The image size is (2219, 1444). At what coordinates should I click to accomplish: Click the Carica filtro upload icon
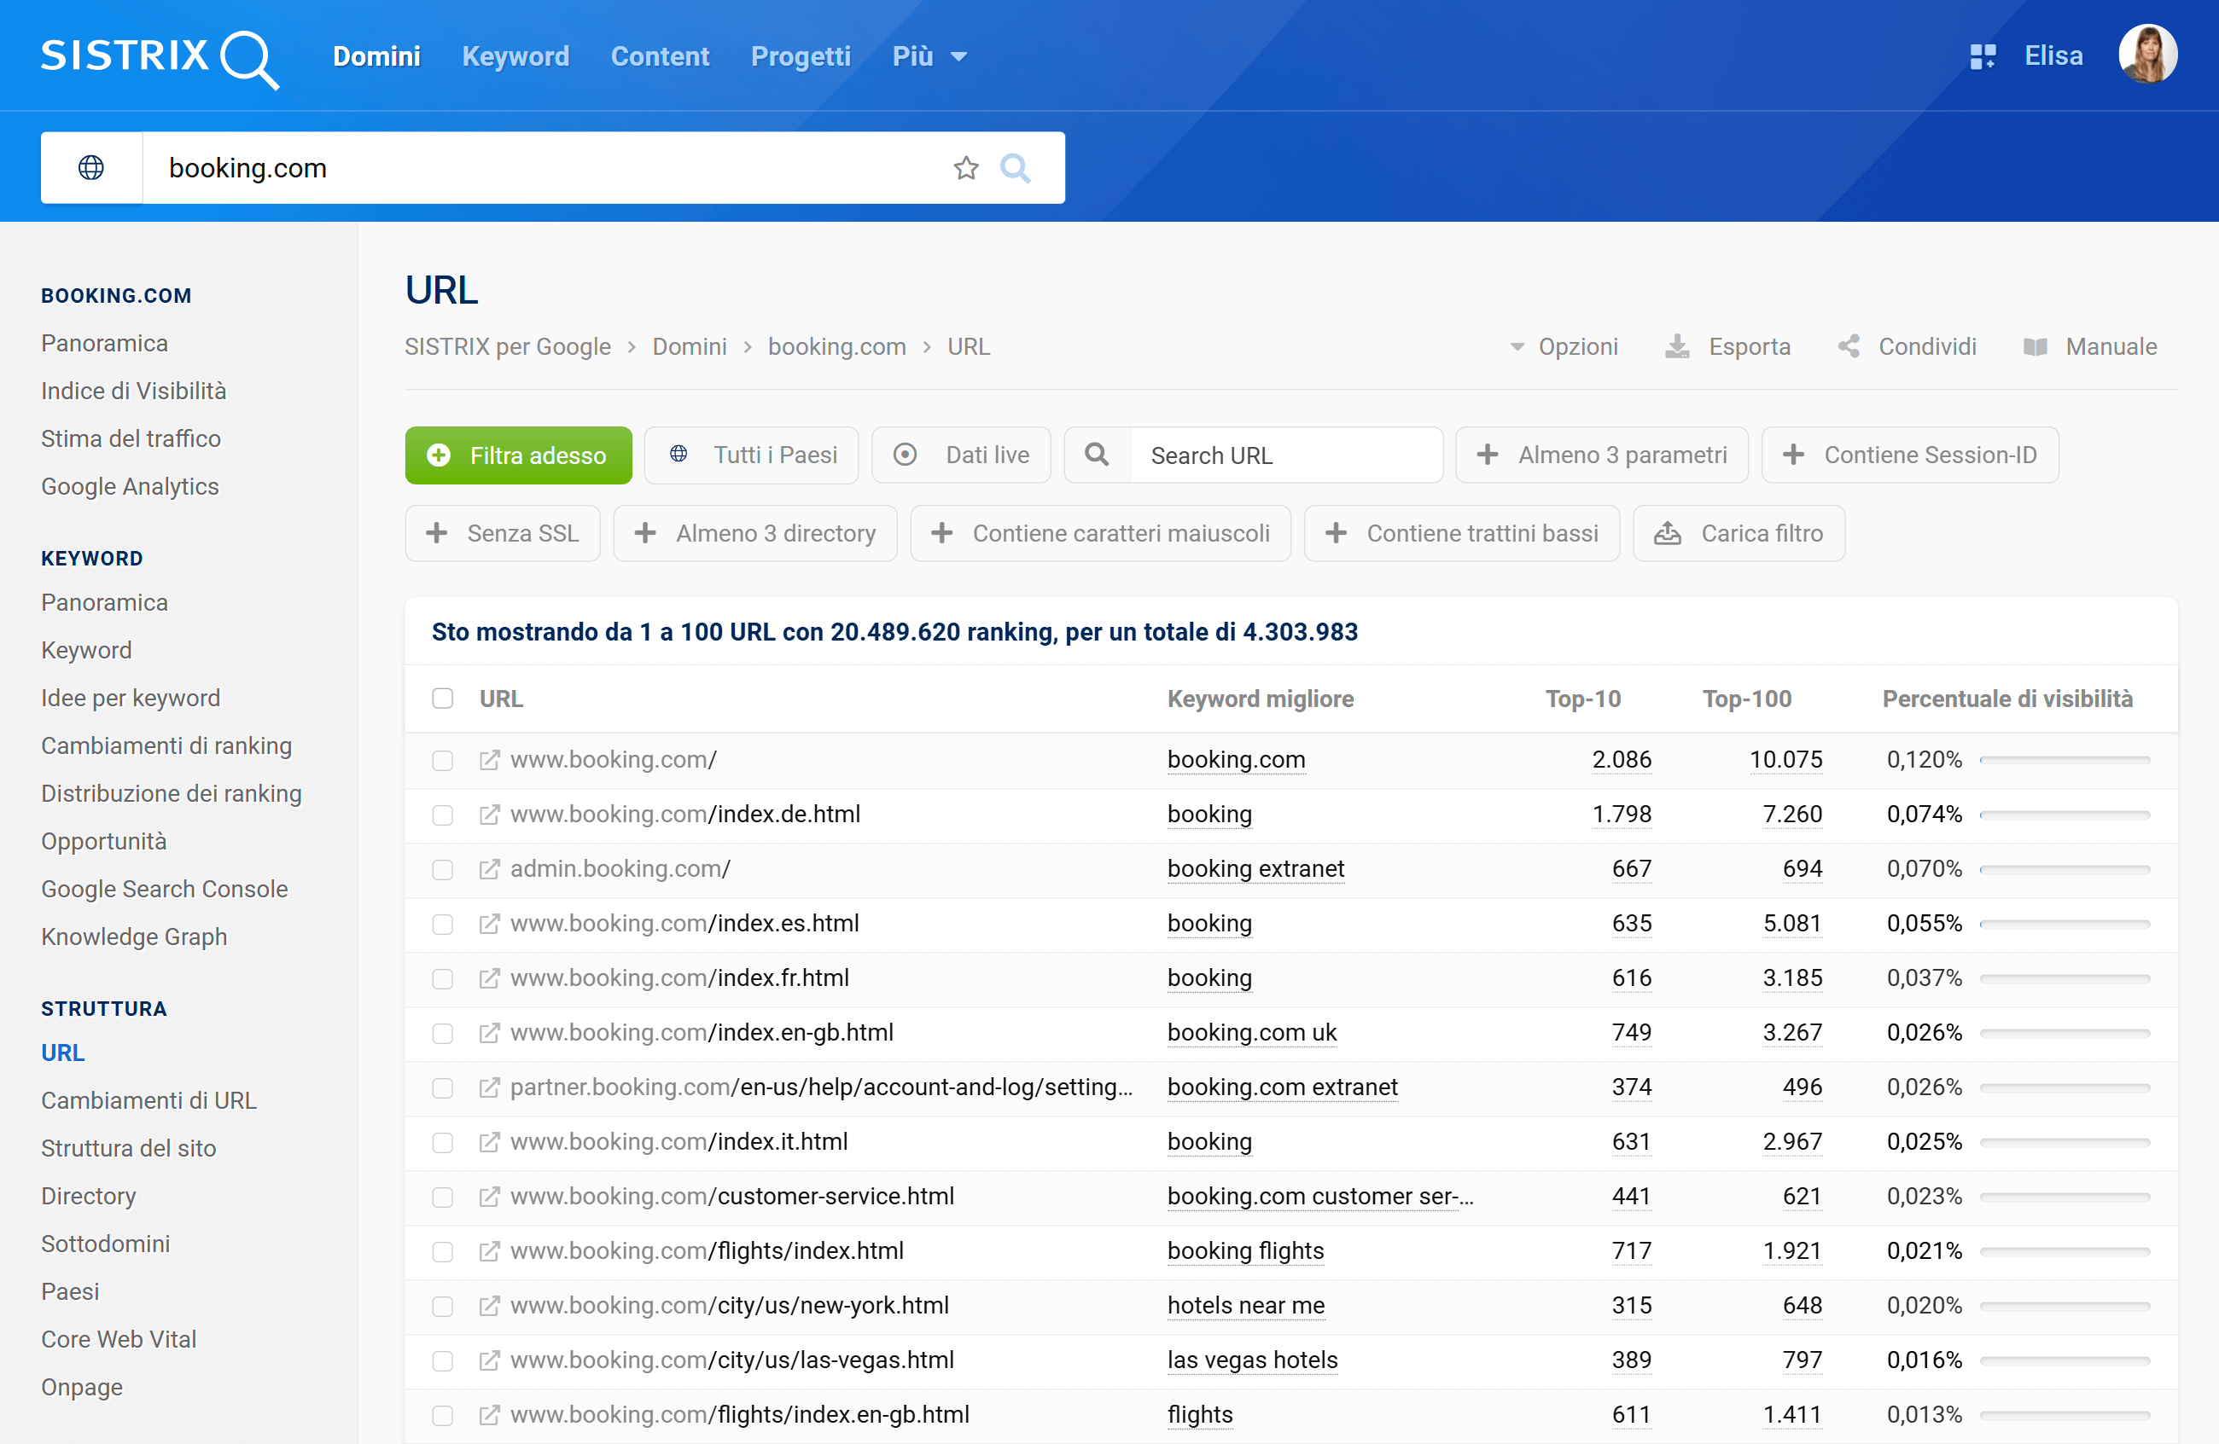coord(1668,534)
